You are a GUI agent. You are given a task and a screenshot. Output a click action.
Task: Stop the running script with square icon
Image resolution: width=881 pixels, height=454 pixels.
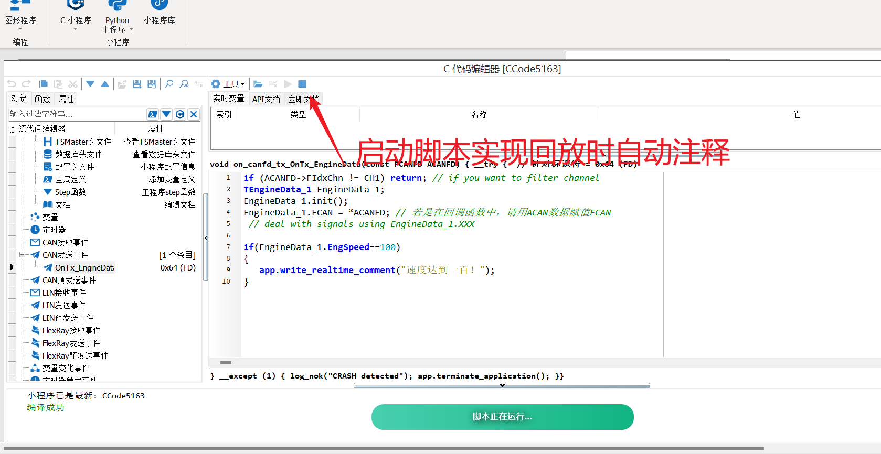click(x=302, y=84)
